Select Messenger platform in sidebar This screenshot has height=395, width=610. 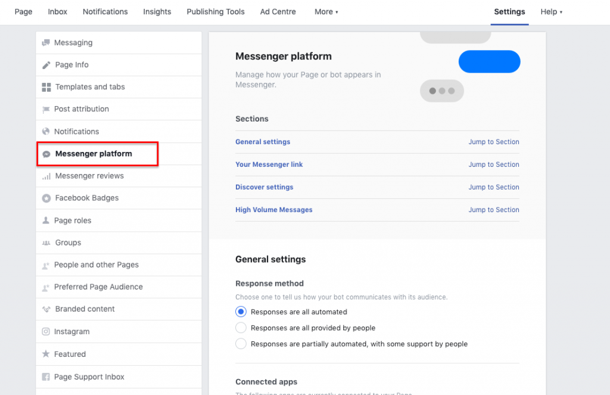(x=119, y=154)
